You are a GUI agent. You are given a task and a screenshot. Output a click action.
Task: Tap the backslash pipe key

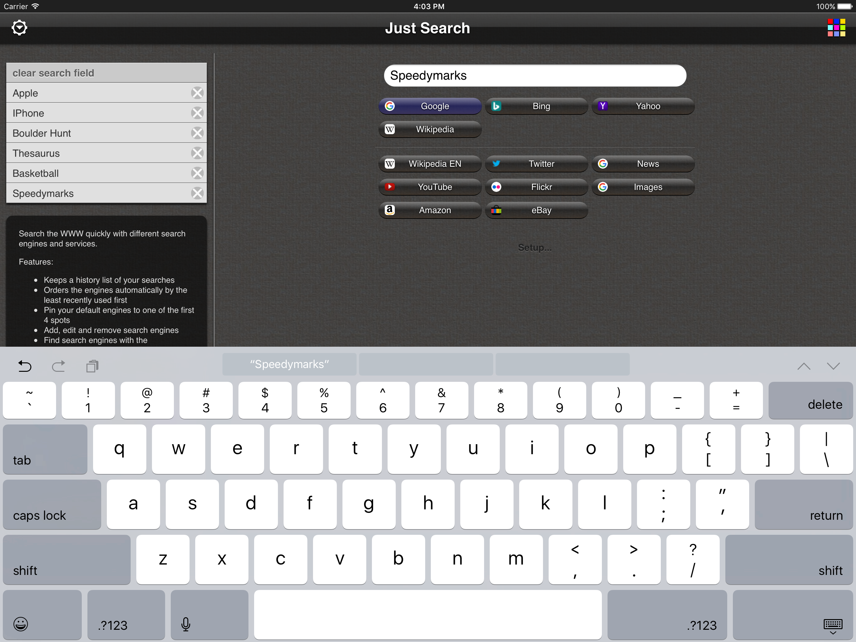coord(826,450)
